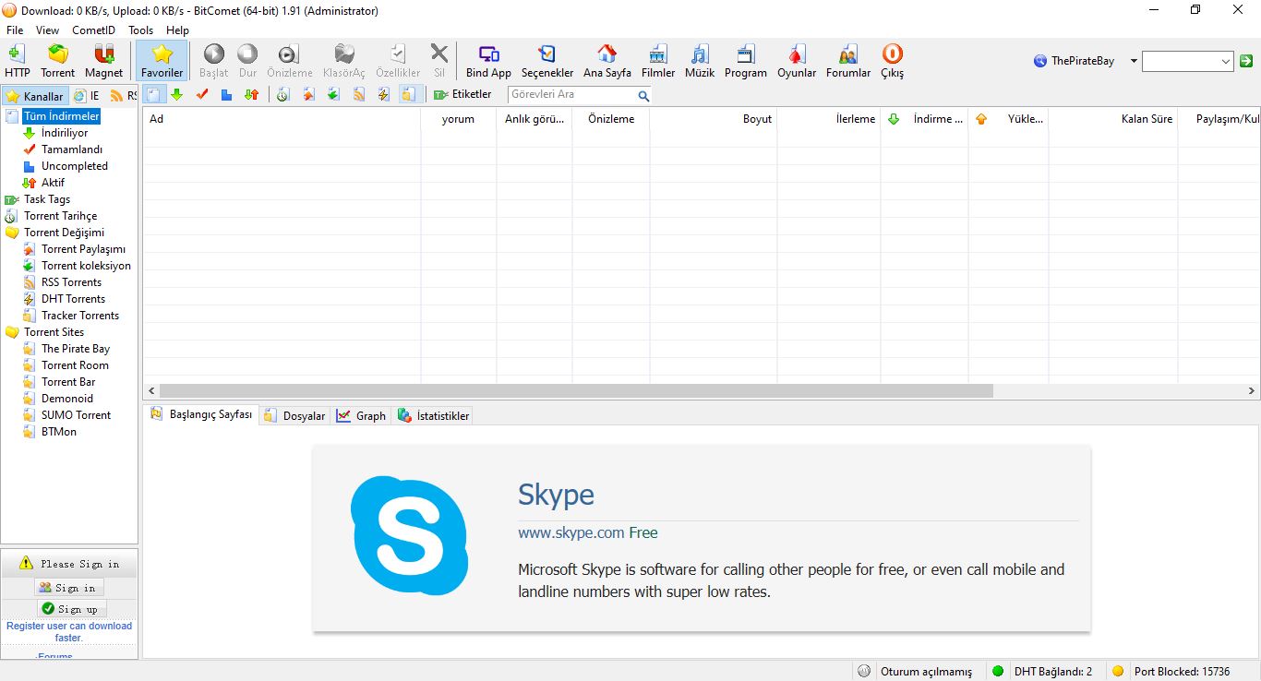This screenshot has height=681, width=1261.
Task: Open the search text combo box dropdown
Action: [x=1226, y=61]
